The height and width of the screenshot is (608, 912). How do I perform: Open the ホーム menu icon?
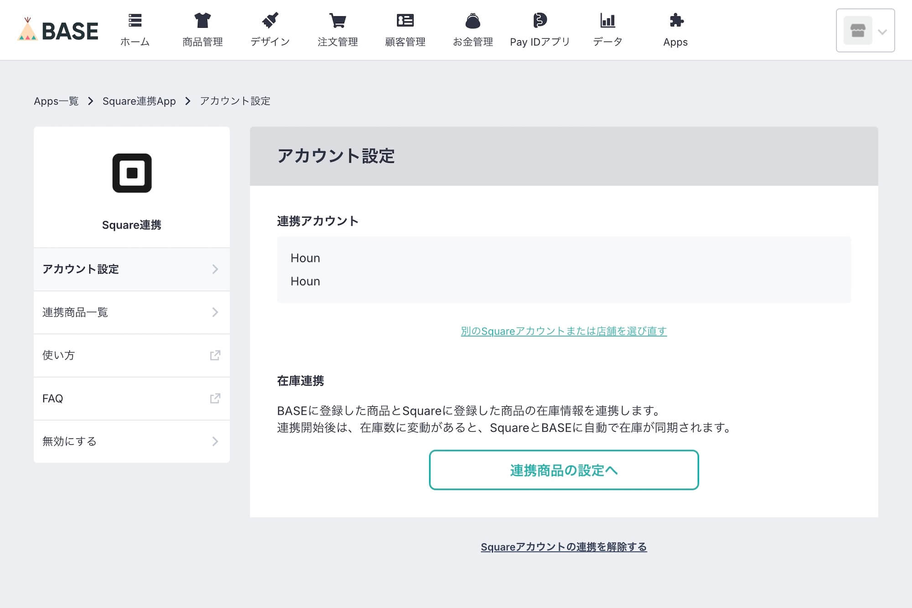point(135,21)
